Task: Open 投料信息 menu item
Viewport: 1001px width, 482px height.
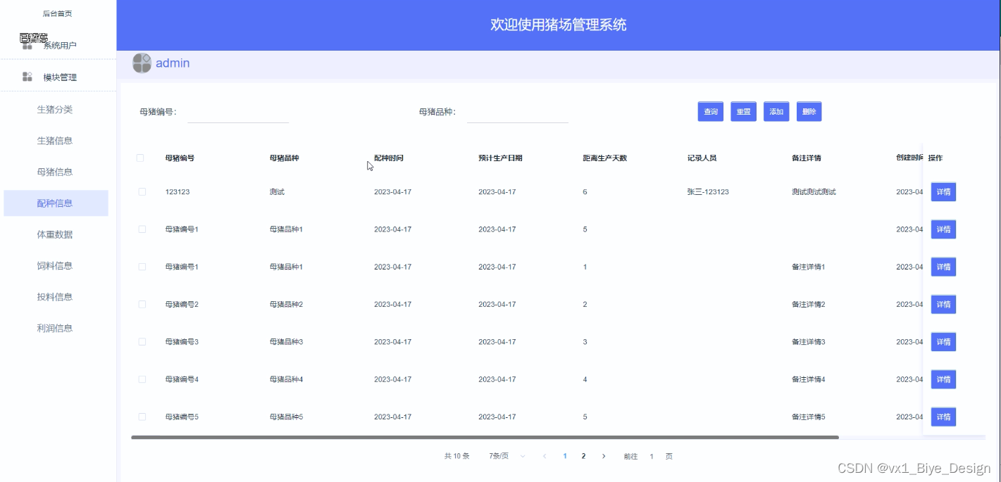Action: (x=55, y=297)
